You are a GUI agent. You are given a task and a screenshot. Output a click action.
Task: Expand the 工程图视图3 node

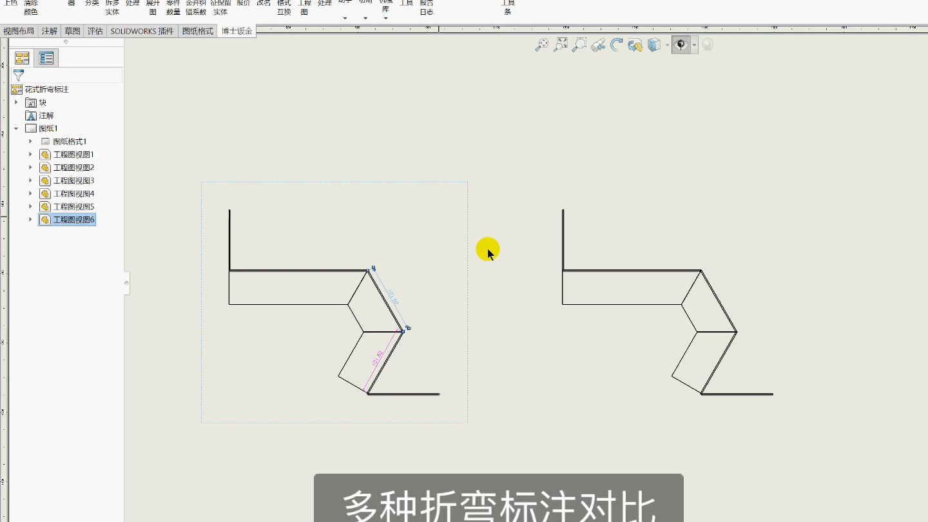(x=30, y=180)
